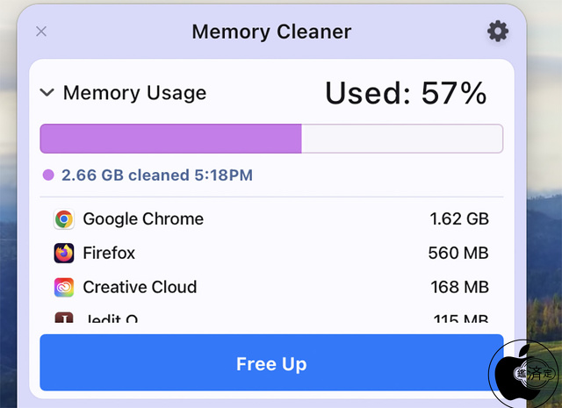Open settings with the gear icon

point(498,32)
